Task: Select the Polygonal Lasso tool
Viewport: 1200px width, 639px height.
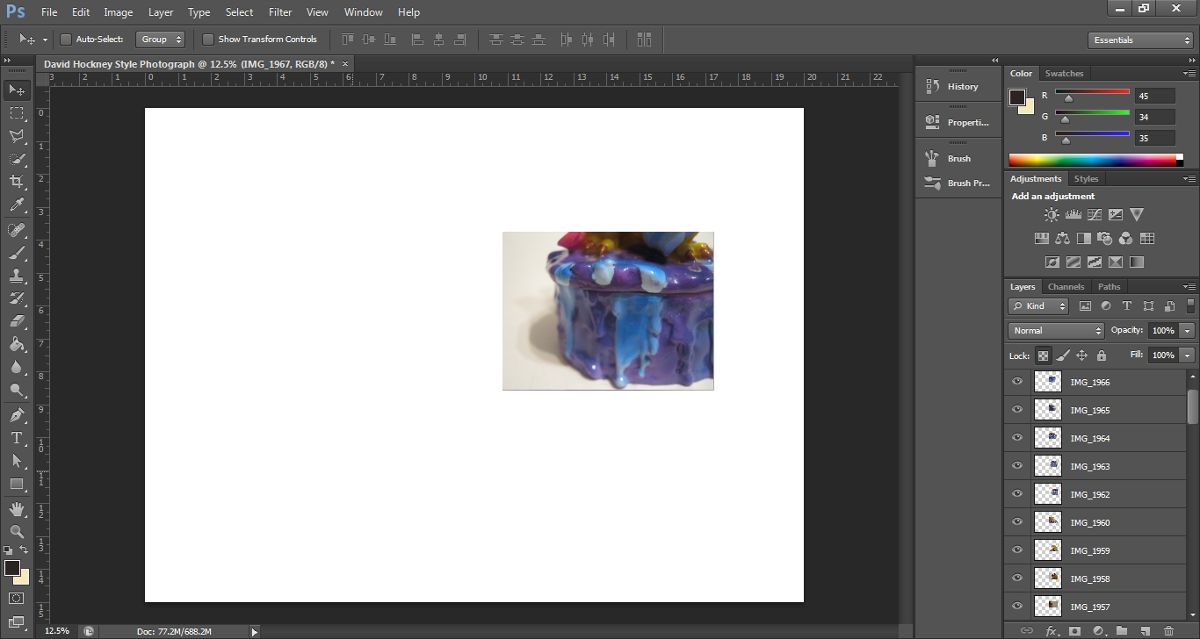Action: tap(17, 136)
